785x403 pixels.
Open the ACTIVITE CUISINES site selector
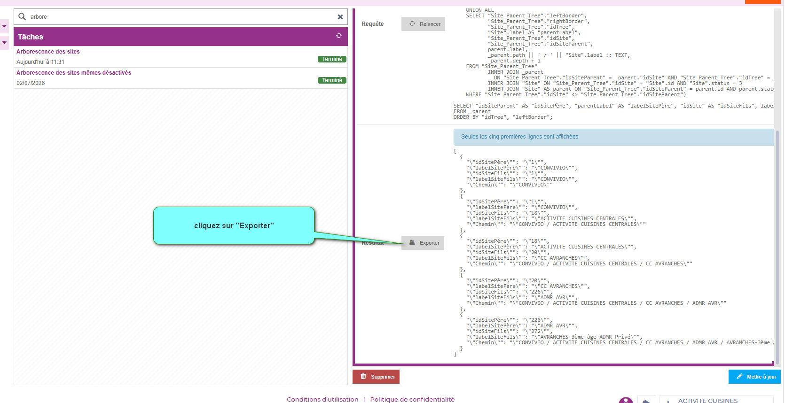click(x=716, y=400)
